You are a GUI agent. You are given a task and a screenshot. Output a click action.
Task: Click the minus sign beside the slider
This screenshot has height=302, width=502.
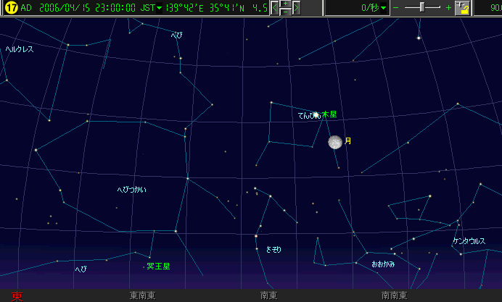click(395, 8)
